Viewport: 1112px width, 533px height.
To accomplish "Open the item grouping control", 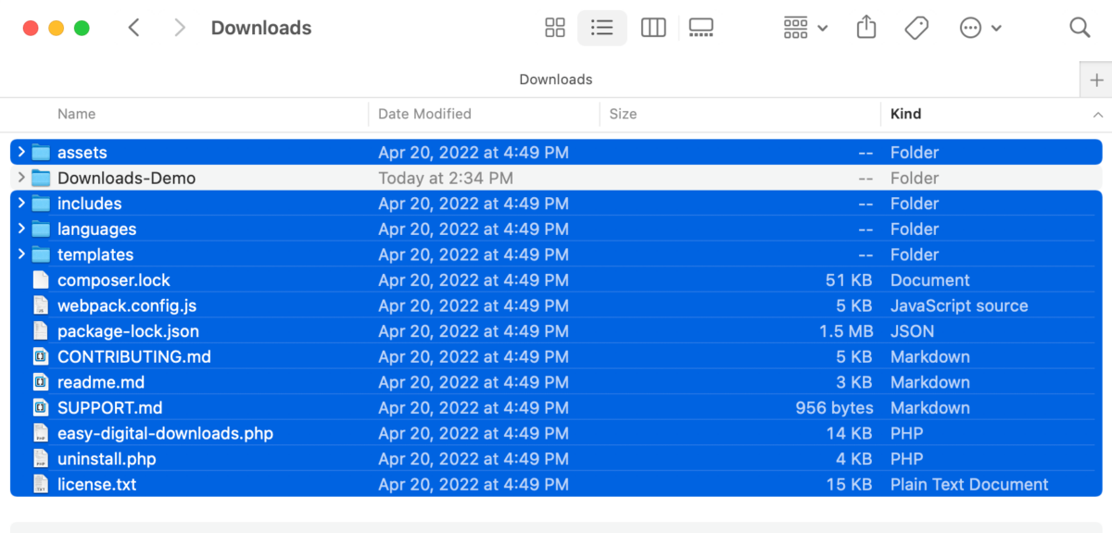I will [795, 28].
